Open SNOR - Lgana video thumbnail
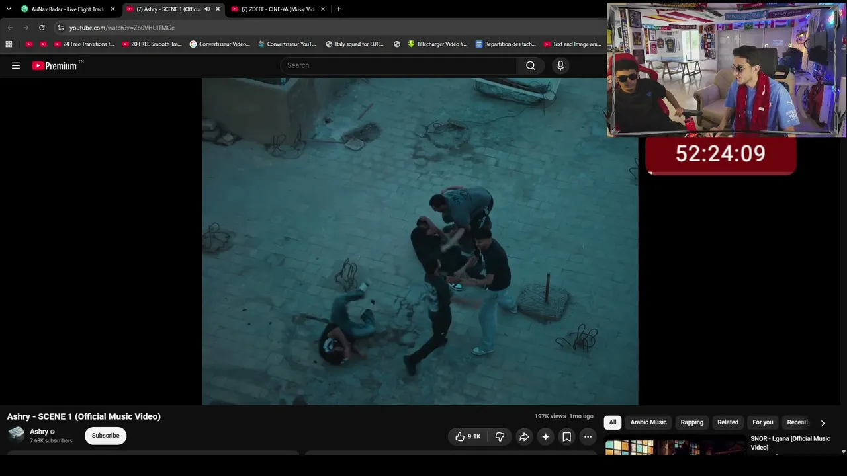This screenshot has height=476, width=847. click(675, 448)
